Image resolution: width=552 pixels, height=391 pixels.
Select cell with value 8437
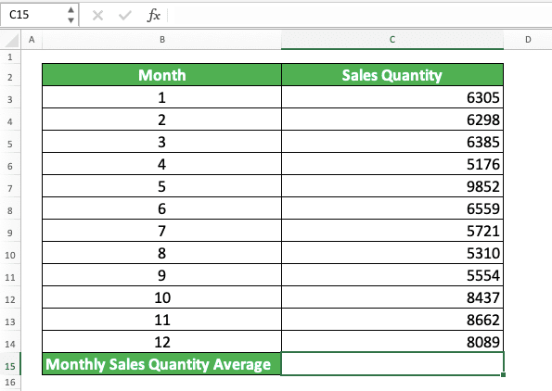coord(392,297)
